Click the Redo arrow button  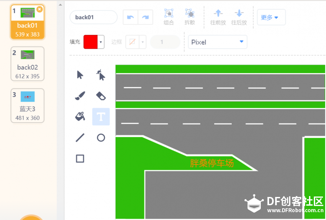146,17
